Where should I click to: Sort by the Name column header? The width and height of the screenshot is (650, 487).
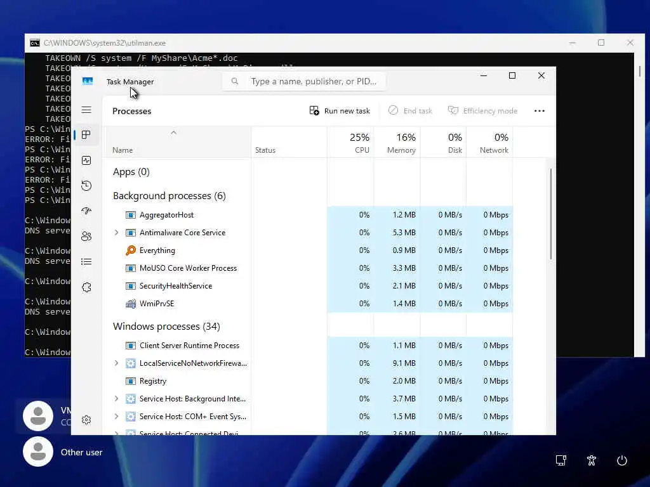coord(176,142)
